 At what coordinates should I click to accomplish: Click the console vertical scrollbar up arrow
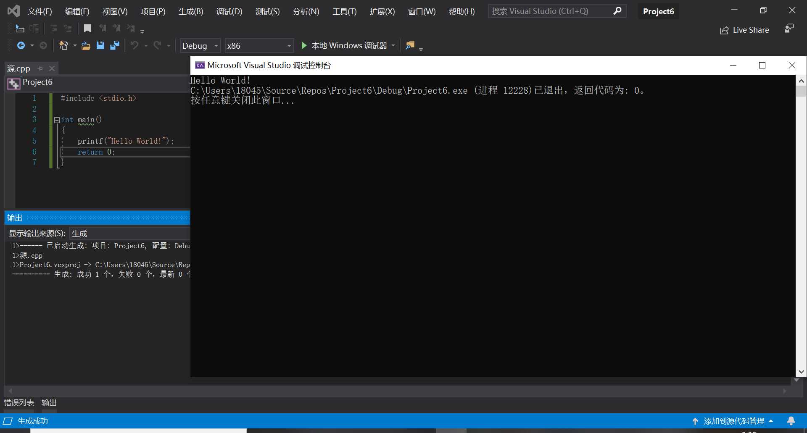[801, 81]
